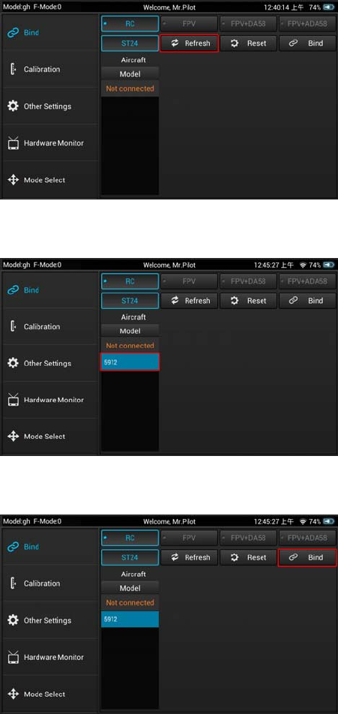Click the four-arrow Mode Select icon, bottom screenshot
Screen dimensions: 338x714
(x=13, y=694)
